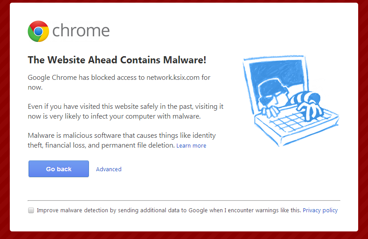The width and height of the screenshot is (368, 239).
Task: Click the red striped warning background
Action: 4,119
